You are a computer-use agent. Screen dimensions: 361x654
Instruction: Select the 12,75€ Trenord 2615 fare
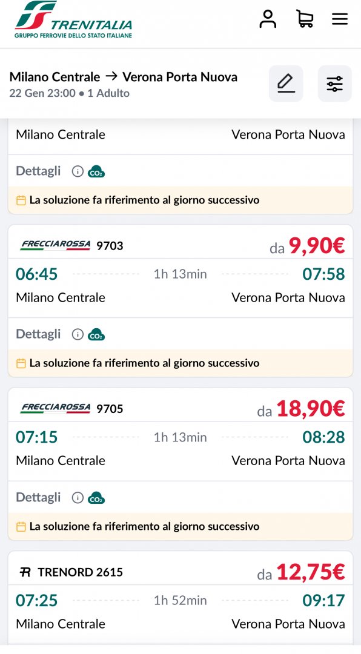tap(301, 572)
